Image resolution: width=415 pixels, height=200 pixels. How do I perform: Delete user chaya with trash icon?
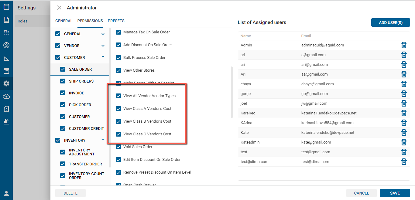[x=404, y=84]
